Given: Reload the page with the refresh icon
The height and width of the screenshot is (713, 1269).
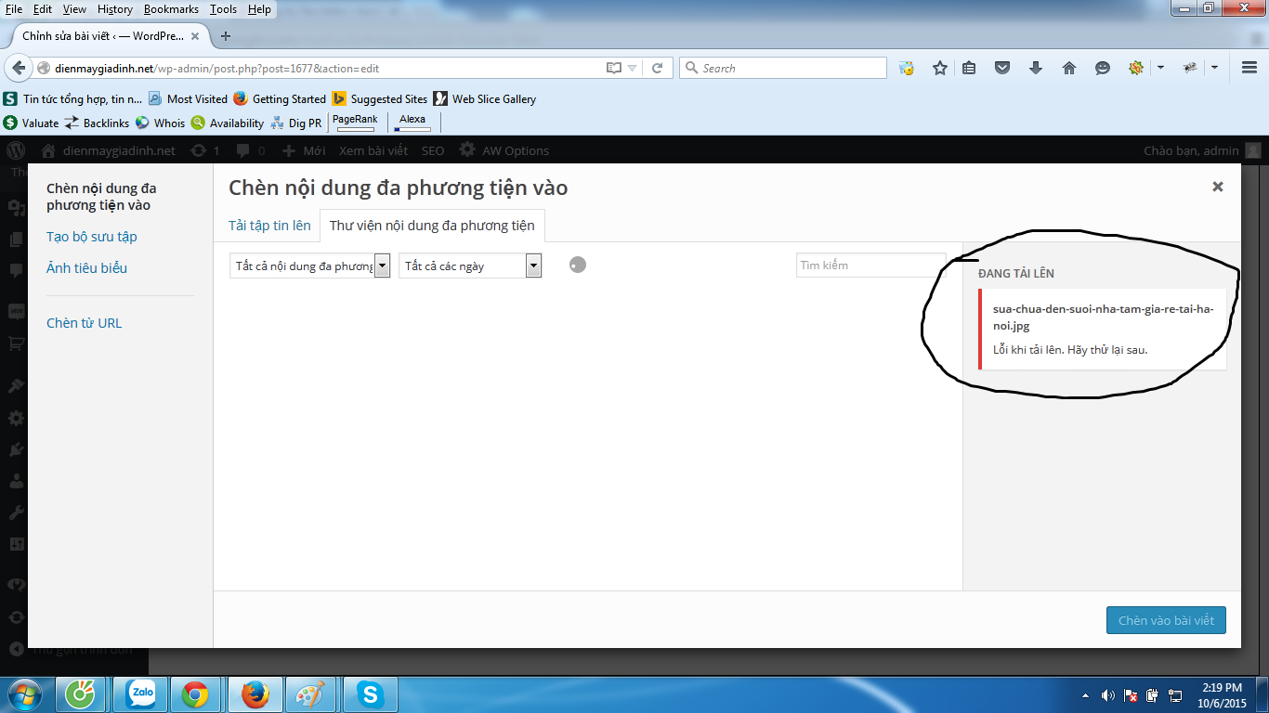Looking at the screenshot, I should [x=657, y=68].
